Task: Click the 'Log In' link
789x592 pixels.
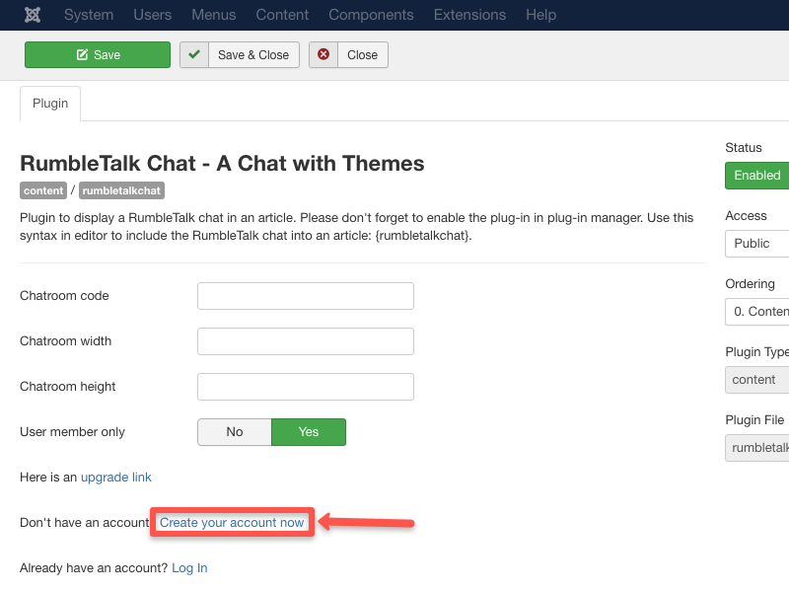Action: tap(188, 567)
